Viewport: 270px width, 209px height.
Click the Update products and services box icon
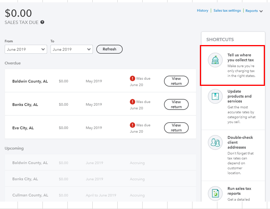tap(215, 96)
